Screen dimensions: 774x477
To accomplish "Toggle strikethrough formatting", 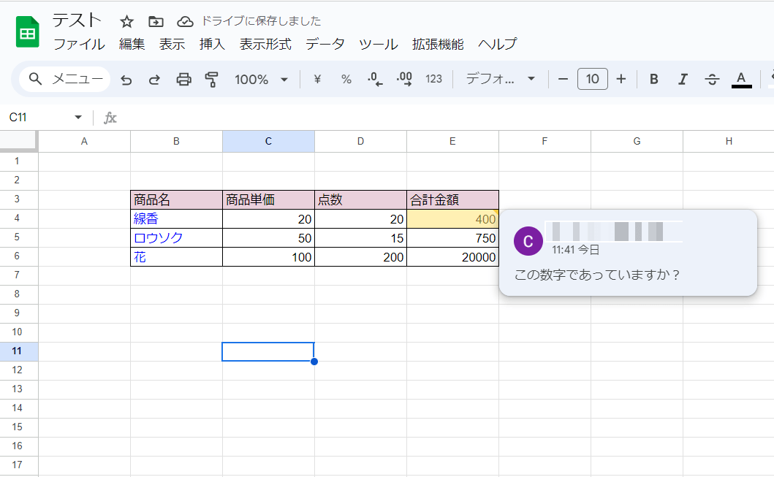I will 712,80.
